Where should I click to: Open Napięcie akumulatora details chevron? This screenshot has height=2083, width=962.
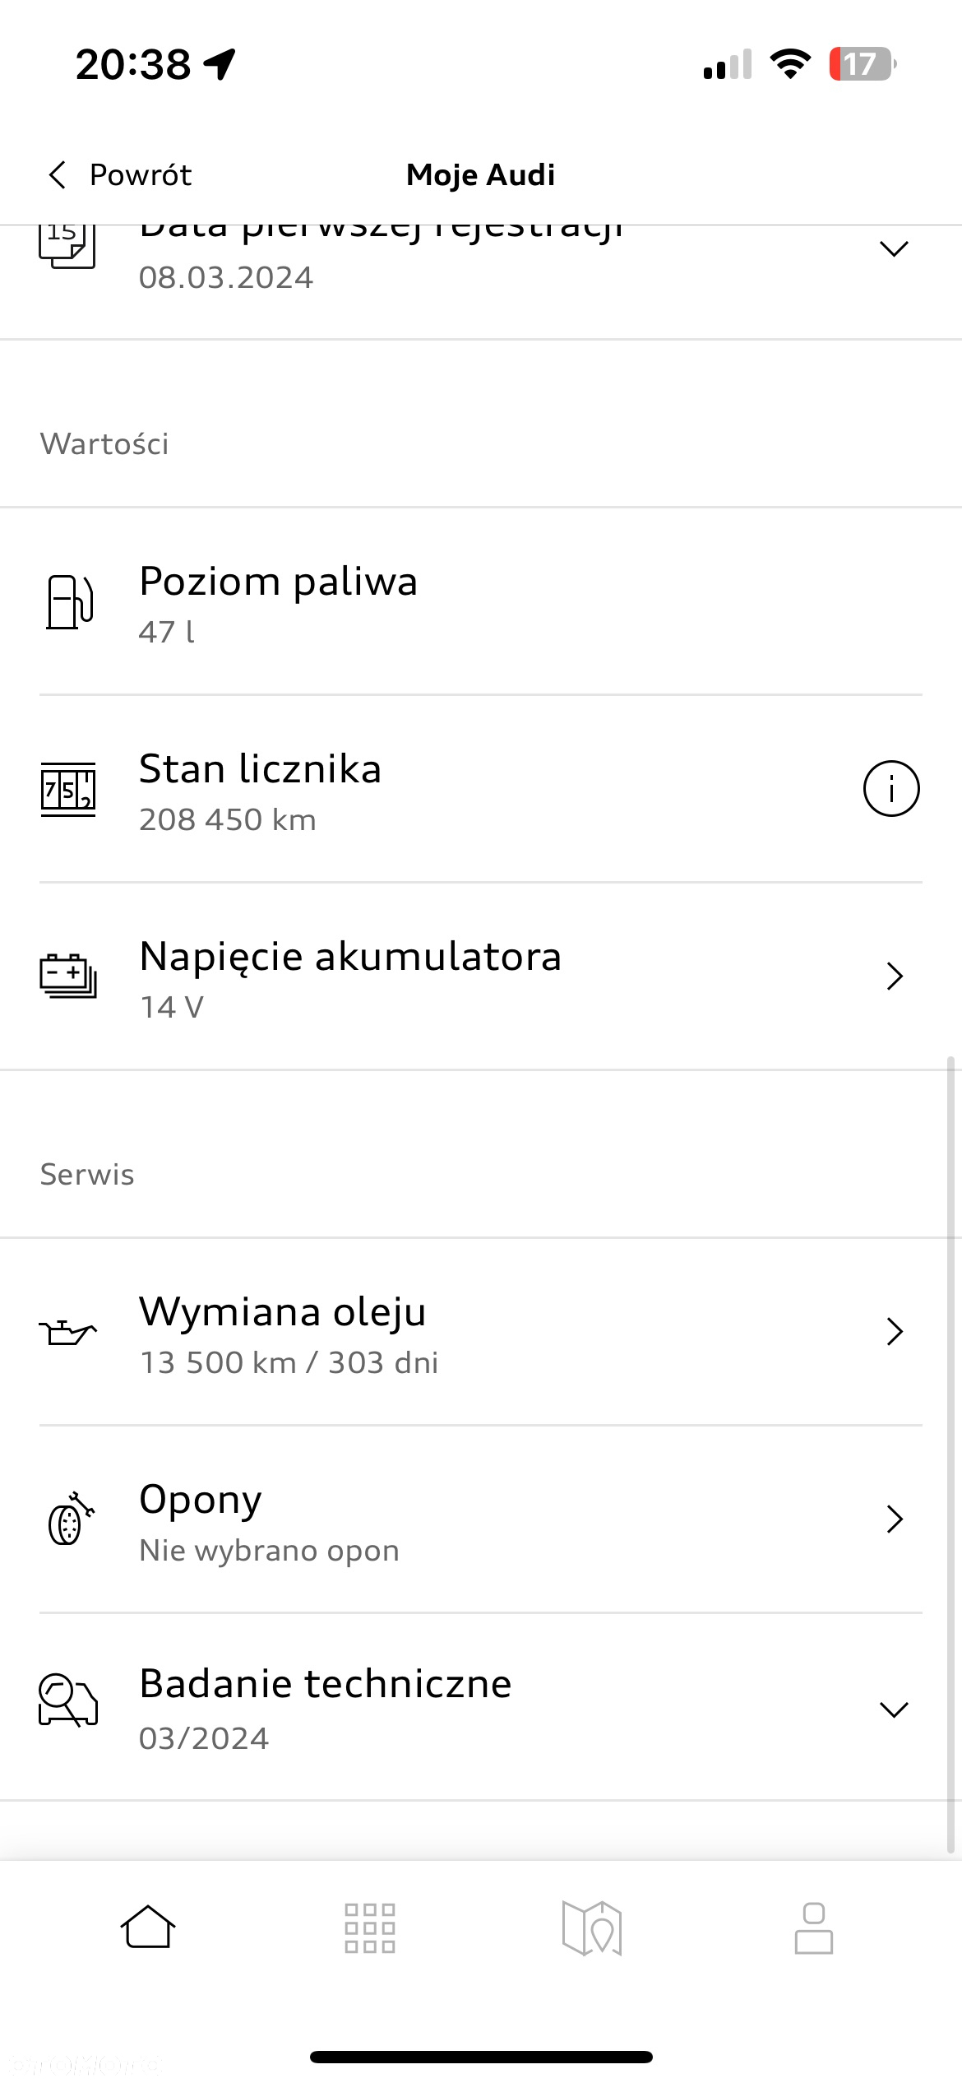pyautogui.click(x=895, y=976)
